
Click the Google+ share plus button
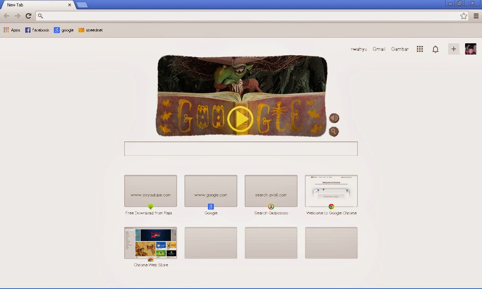454,49
